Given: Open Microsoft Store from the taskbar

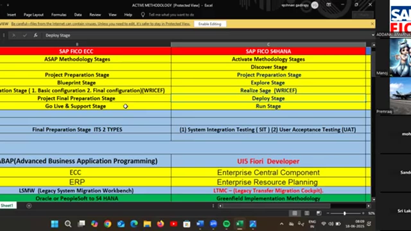Looking at the screenshot, I should click(x=187, y=224).
